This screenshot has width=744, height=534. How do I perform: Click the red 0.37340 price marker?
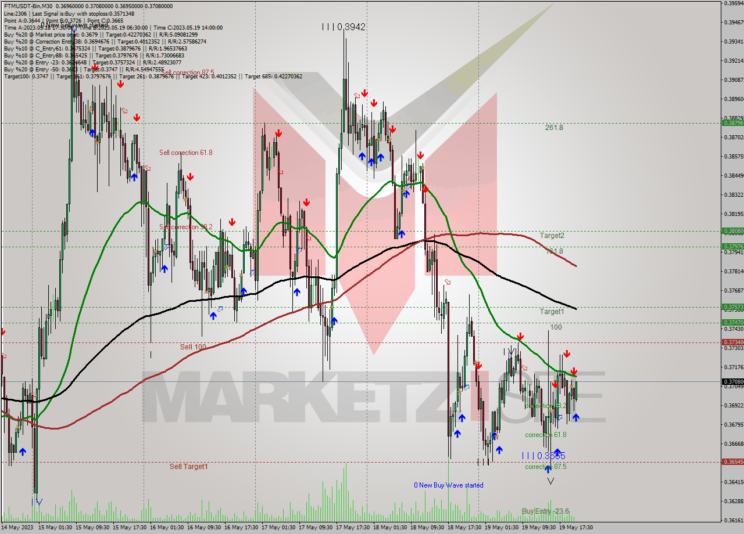click(x=732, y=342)
